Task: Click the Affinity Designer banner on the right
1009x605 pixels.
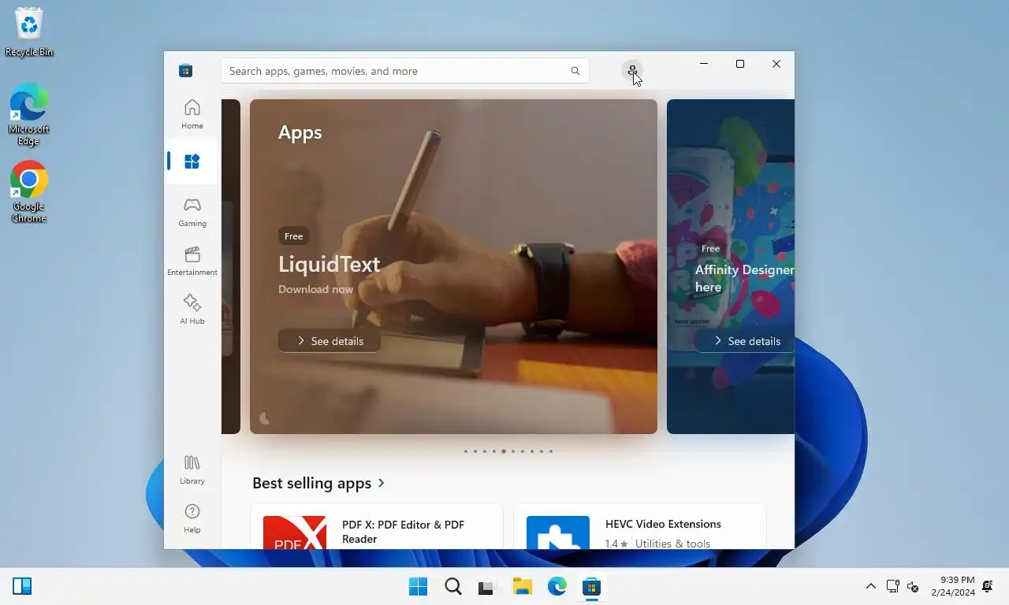Action: (x=731, y=266)
